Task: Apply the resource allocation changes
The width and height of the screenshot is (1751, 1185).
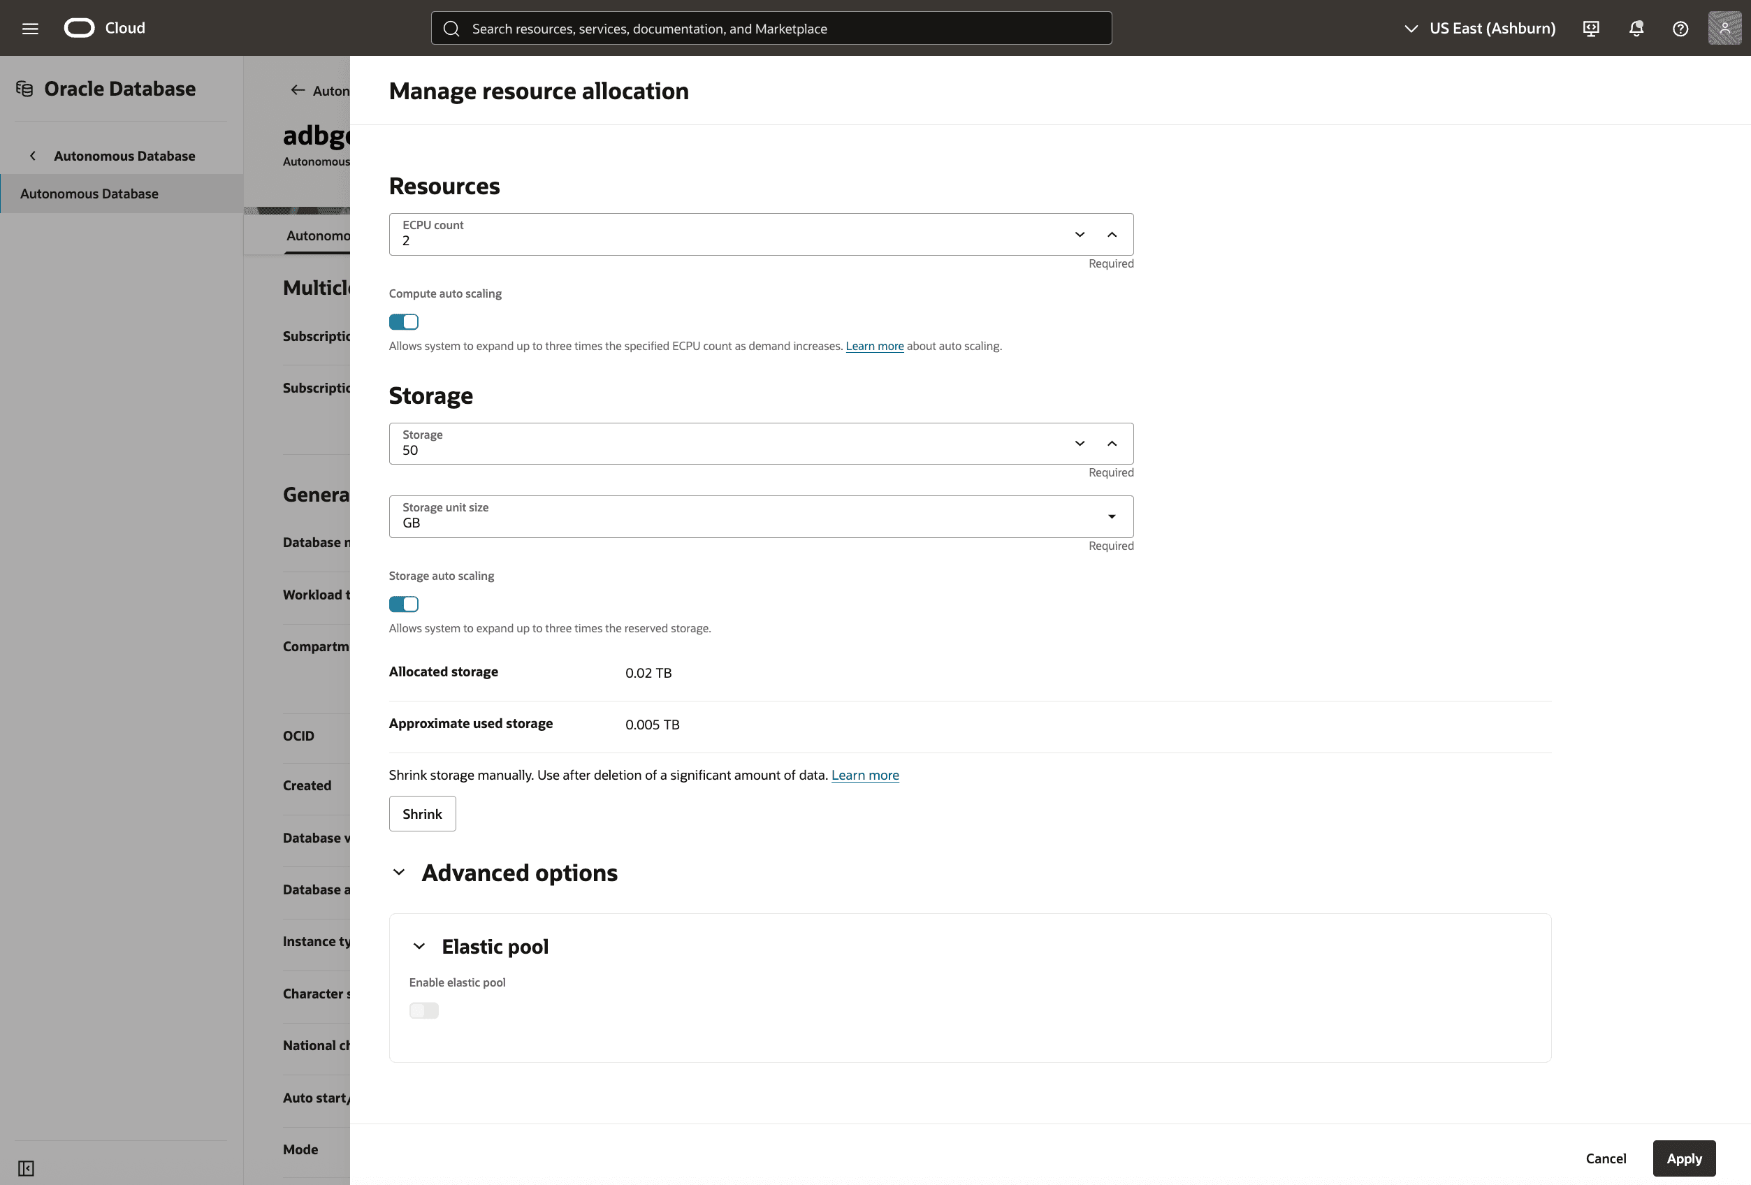Action: [x=1684, y=1158]
